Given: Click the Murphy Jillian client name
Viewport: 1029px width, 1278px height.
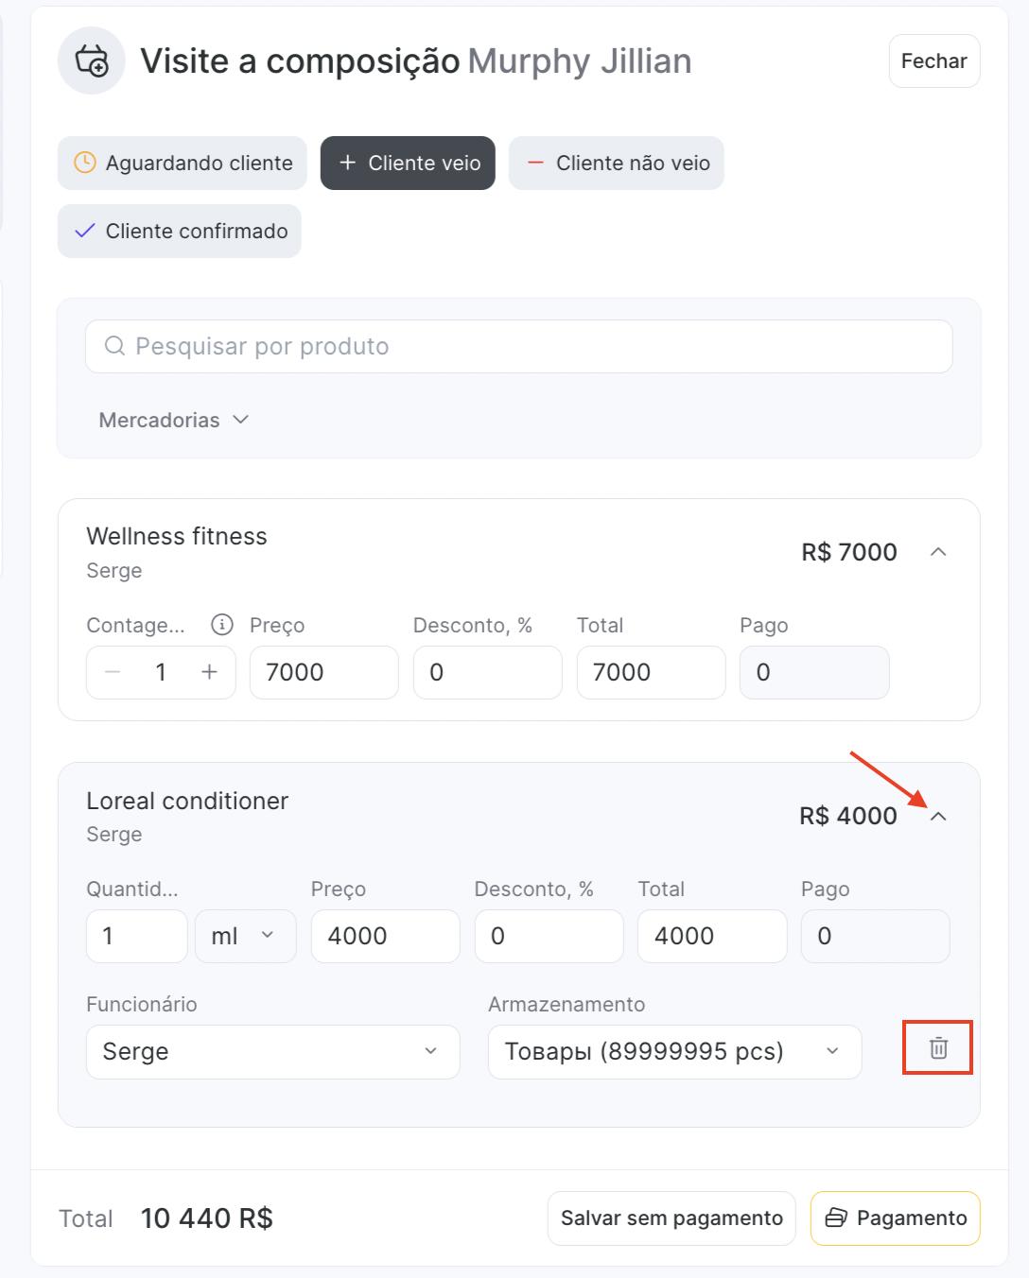Looking at the screenshot, I should pos(580,61).
